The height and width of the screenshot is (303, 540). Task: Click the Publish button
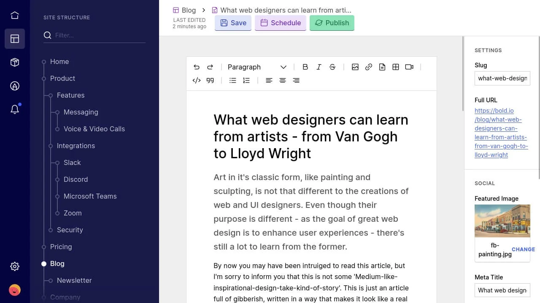(332, 23)
